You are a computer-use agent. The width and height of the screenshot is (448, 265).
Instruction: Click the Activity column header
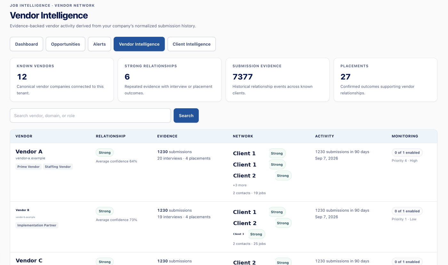coord(324,136)
